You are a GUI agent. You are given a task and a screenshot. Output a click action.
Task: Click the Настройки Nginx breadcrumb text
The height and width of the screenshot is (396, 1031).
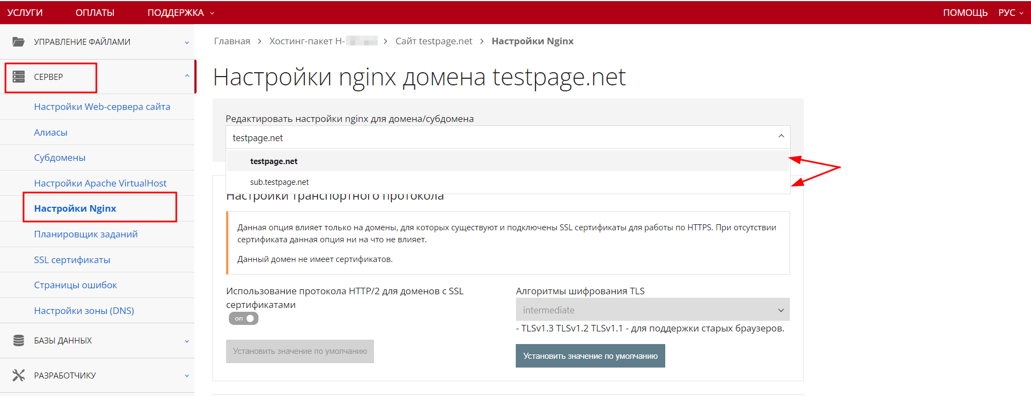(x=533, y=41)
